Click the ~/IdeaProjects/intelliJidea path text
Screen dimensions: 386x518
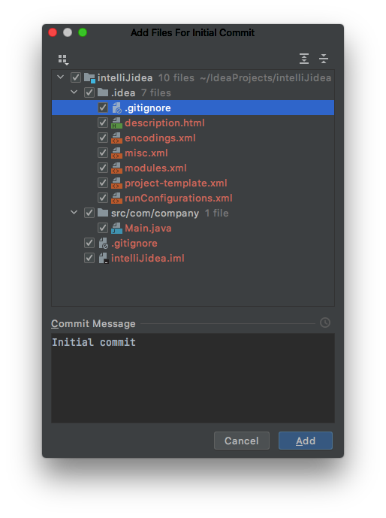(x=266, y=77)
